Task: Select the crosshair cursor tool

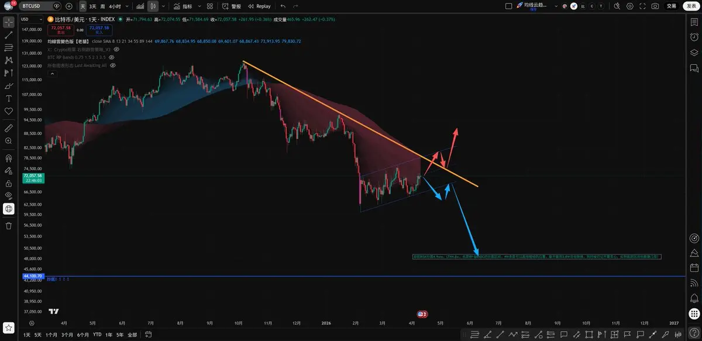Action: click(8, 23)
